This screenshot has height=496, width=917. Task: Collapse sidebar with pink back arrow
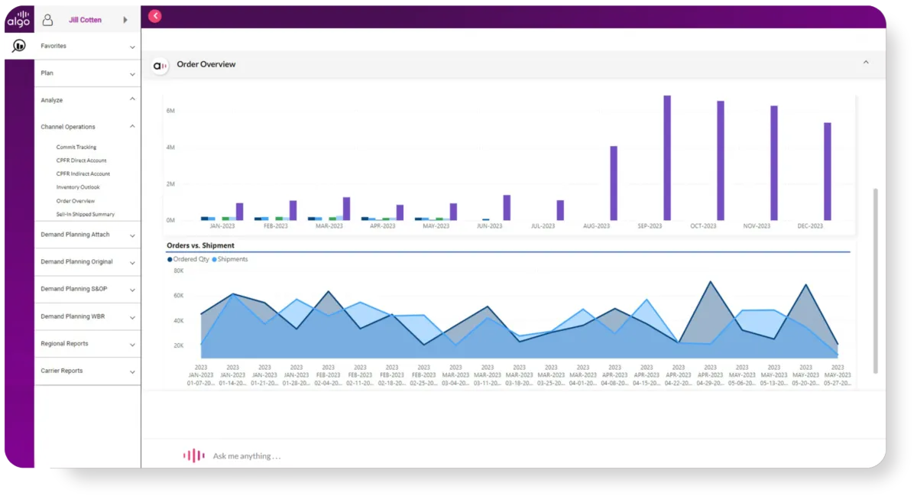tap(155, 16)
